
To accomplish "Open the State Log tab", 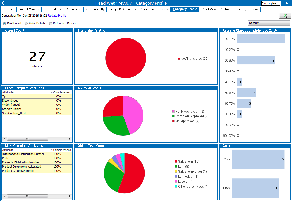I will pyautogui.click(x=240, y=9).
